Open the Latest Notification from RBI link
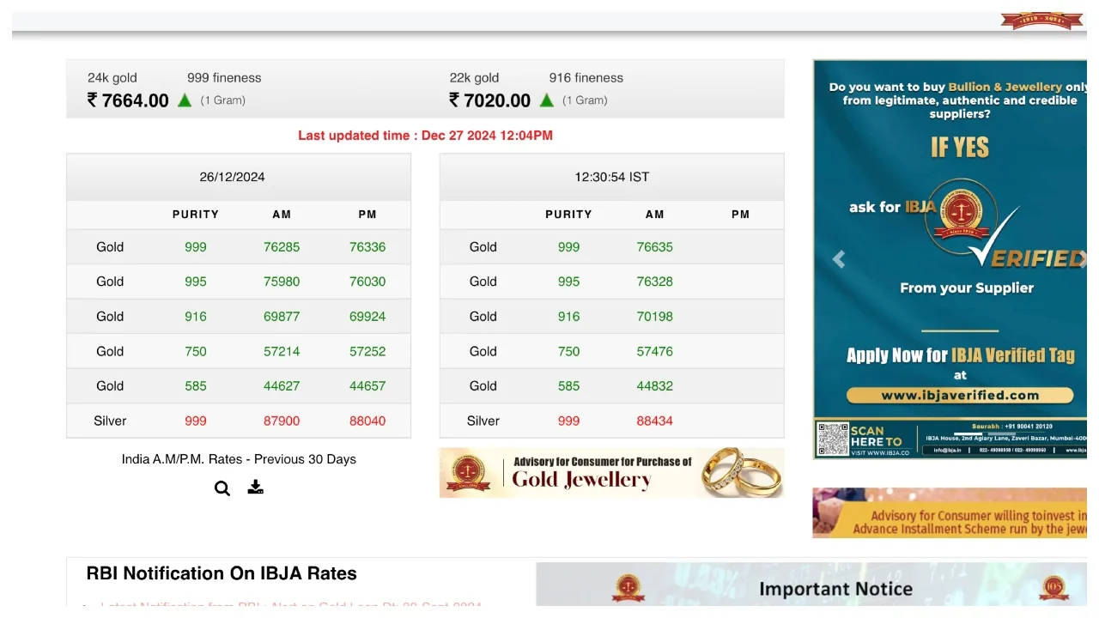Image resolution: width=1099 pixels, height=618 pixels. click(291, 604)
